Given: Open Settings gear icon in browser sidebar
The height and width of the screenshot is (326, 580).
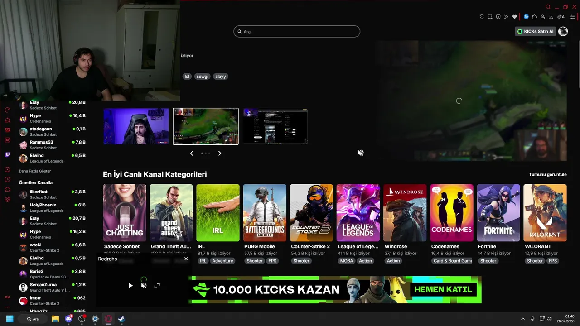Looking at the screenshot, I should tap(7, 199).
